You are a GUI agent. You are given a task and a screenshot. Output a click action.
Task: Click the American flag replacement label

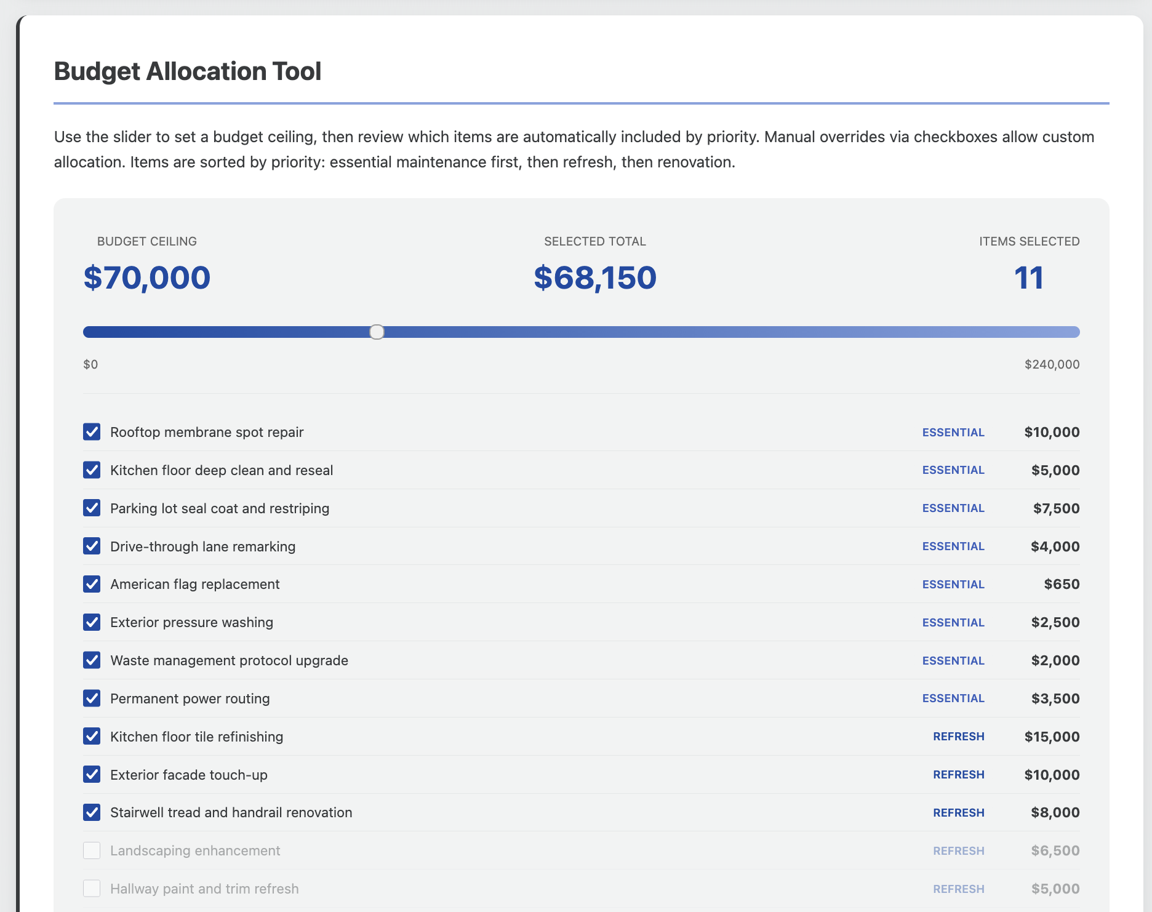195,584
